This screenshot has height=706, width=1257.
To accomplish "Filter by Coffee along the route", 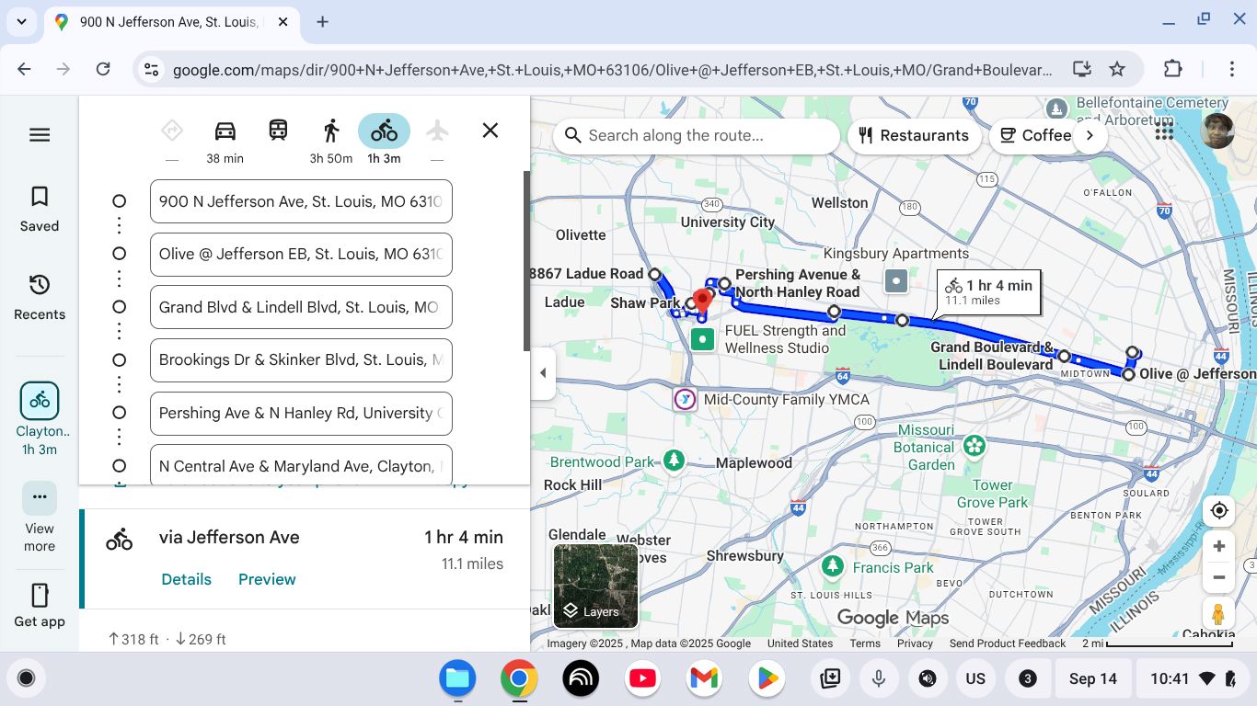I will (1035, 135).
